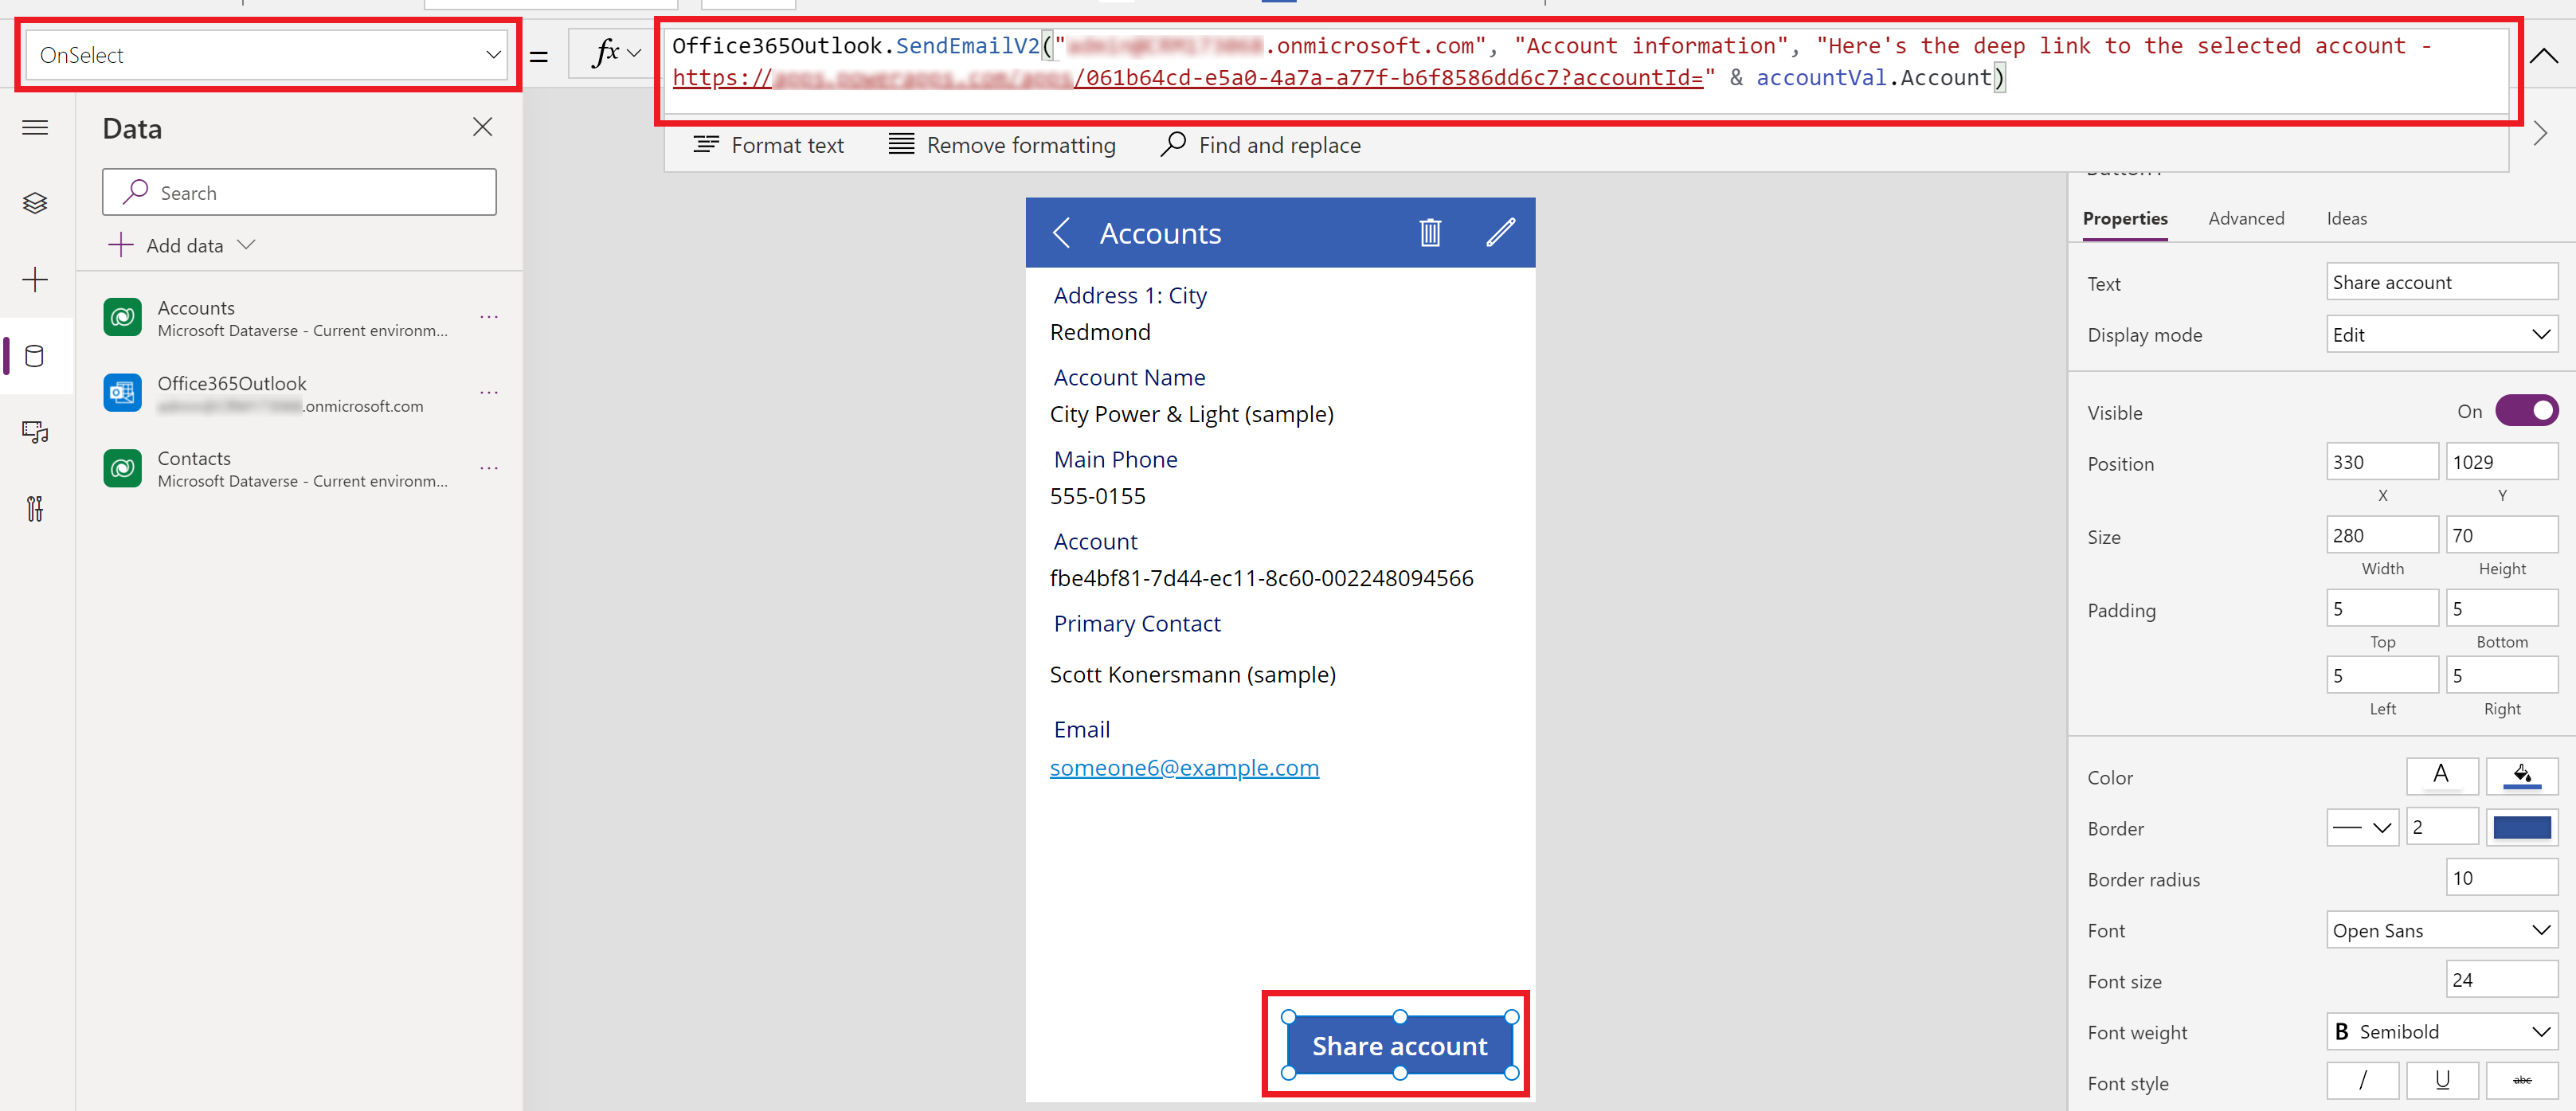Click the Accounts Dataverse icon
This screenshot has width=2576, height=1111.
click(123, 318)
